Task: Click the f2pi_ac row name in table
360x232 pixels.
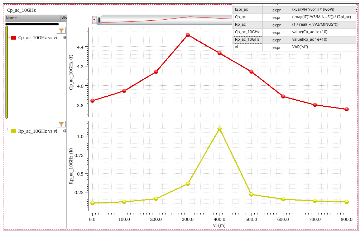Action: tap(247, 10)
